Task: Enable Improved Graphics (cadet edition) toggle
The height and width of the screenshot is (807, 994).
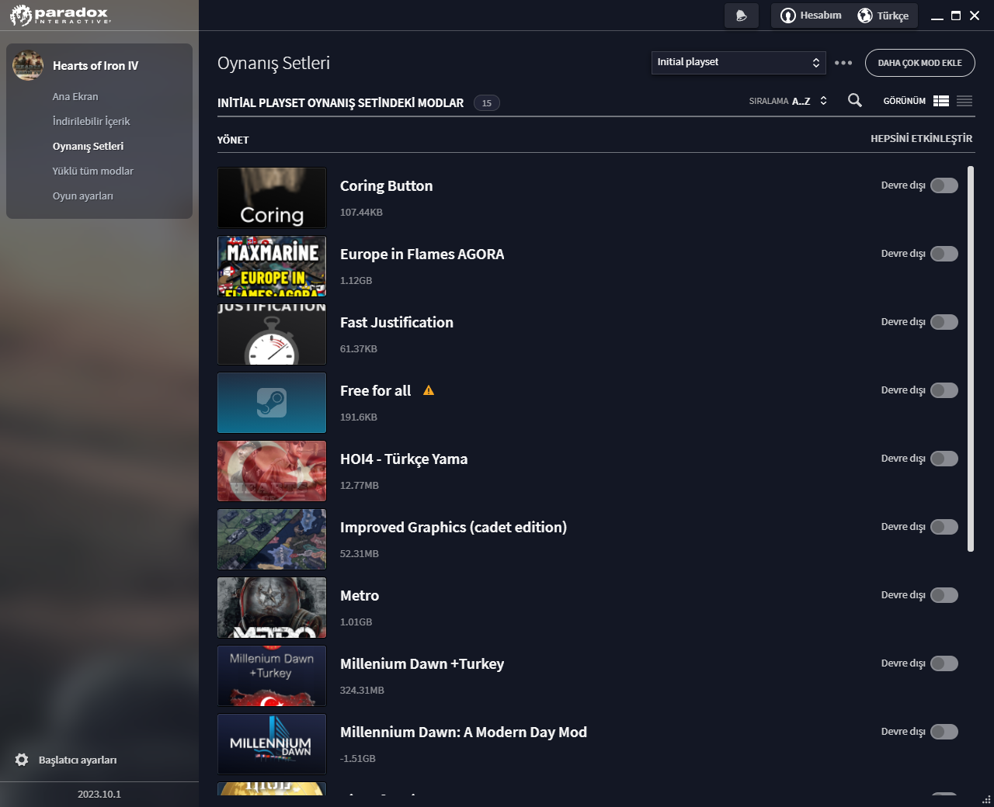Action: click(x=944, y=527)
